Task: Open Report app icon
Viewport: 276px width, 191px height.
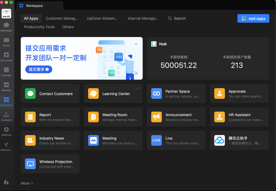Action: pyautogui.click(x=30, y=117)
